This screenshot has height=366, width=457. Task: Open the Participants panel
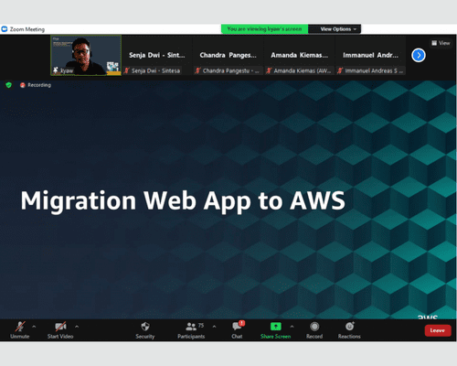(x=191, y=330)
